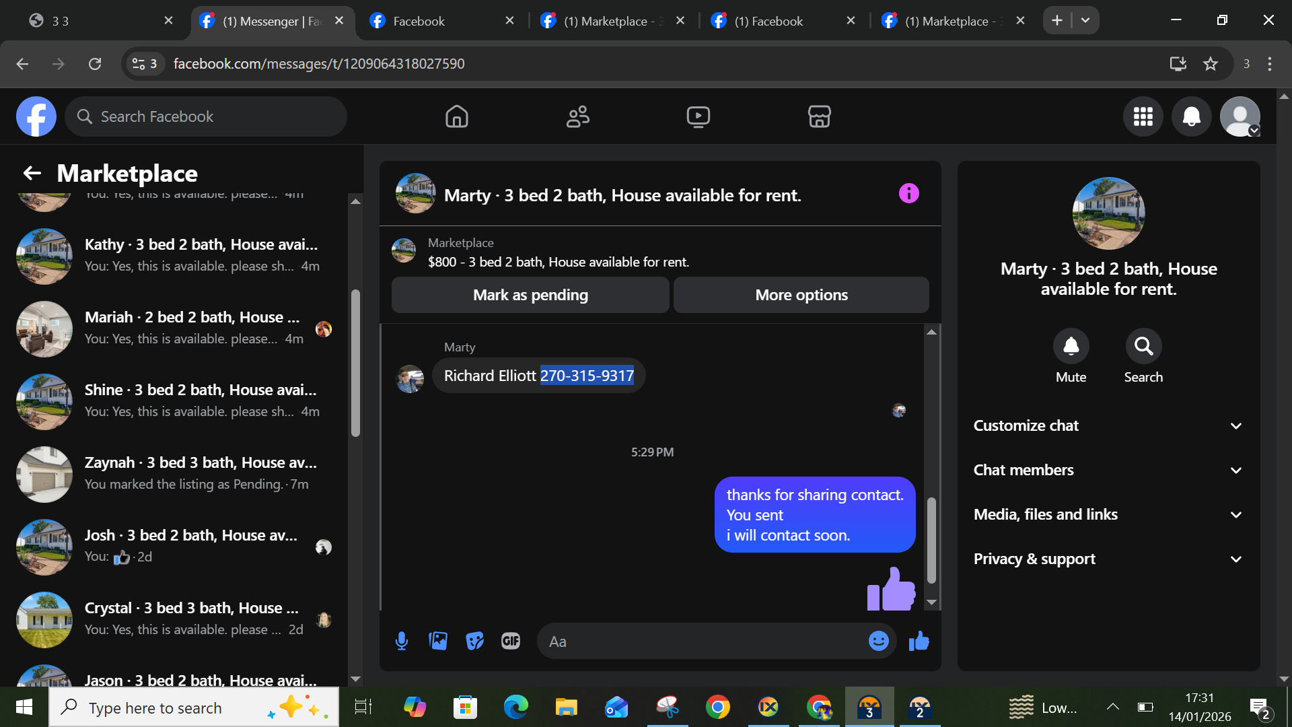Click the voice clip microphone icon
Screen dimensions: 1292x727
coord(402,641)
